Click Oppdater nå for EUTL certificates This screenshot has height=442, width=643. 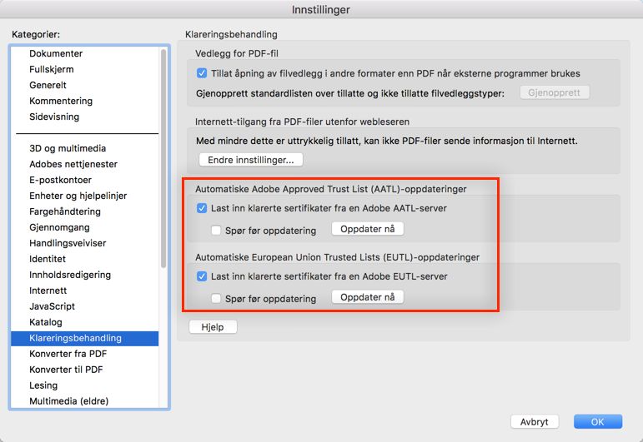pos(368,297)
